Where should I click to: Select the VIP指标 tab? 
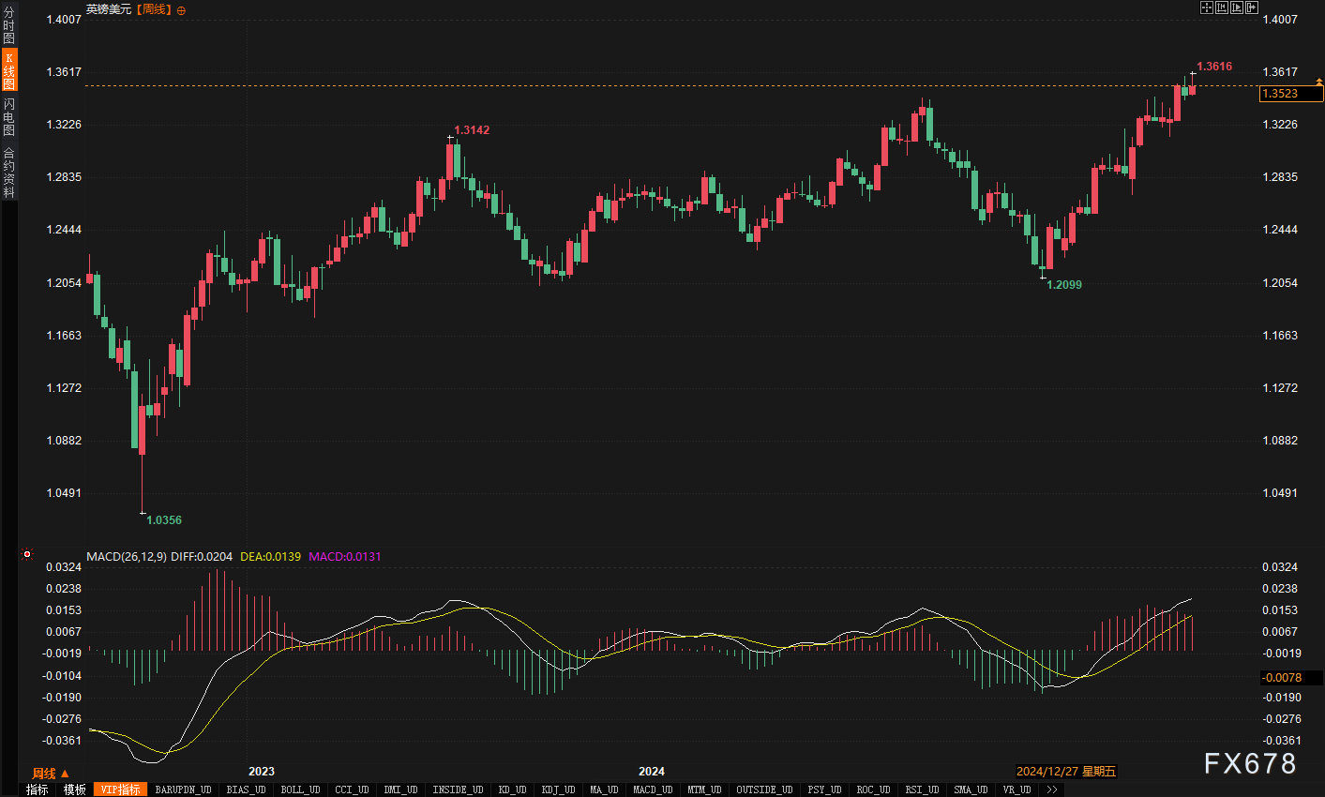coord(121,789)
